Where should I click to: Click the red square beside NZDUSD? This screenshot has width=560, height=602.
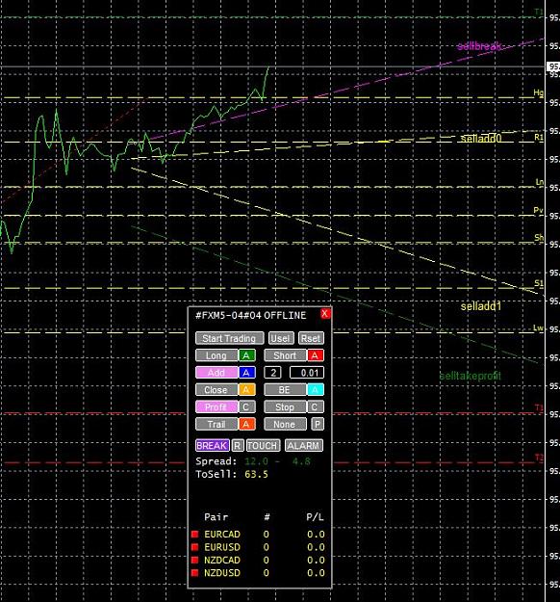(x=195, y=573)
